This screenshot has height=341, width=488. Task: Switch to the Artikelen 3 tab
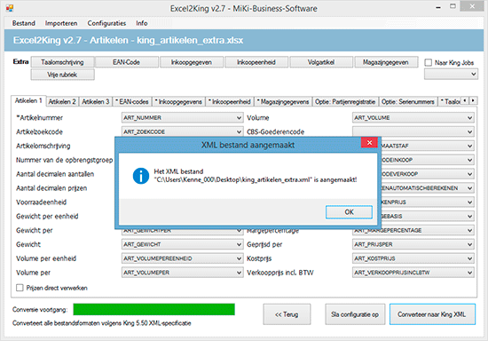pyautogui.click(x=96, y=101)
